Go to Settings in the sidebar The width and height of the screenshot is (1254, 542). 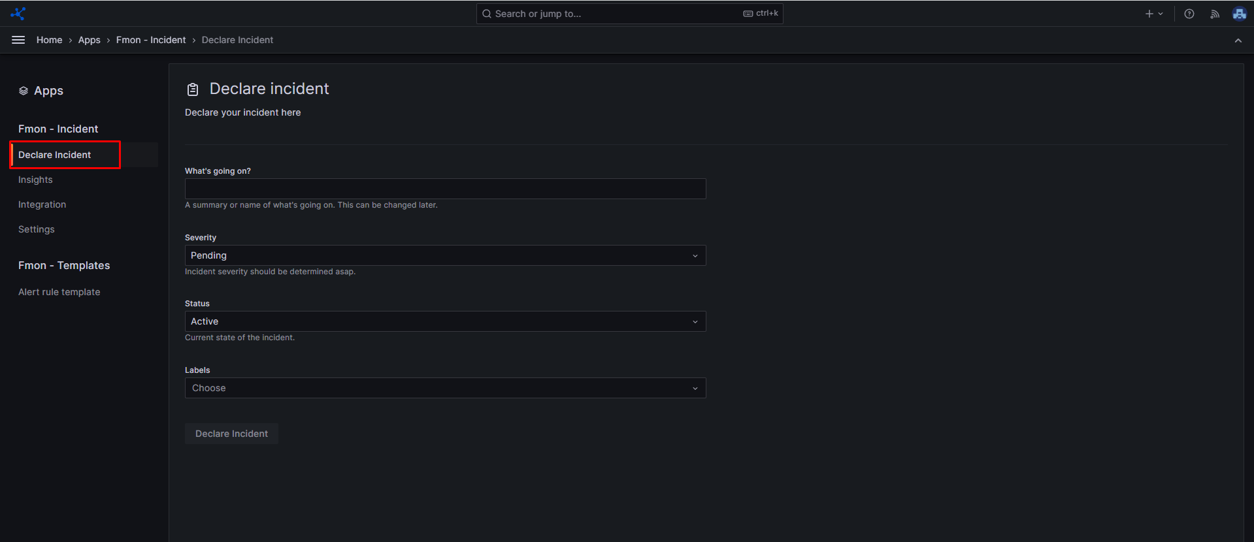point(37,229)
